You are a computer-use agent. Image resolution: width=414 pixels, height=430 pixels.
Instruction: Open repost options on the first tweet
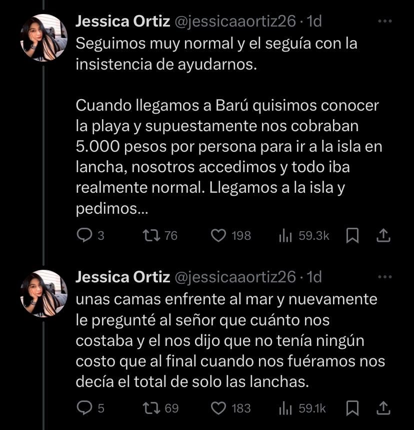pyautogui.click(x=150, y=236)
